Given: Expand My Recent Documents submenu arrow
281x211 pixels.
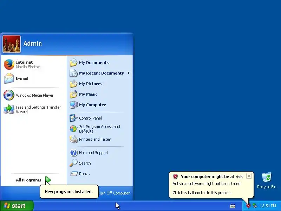Looking at the screenshot, I should click(129, 73).
